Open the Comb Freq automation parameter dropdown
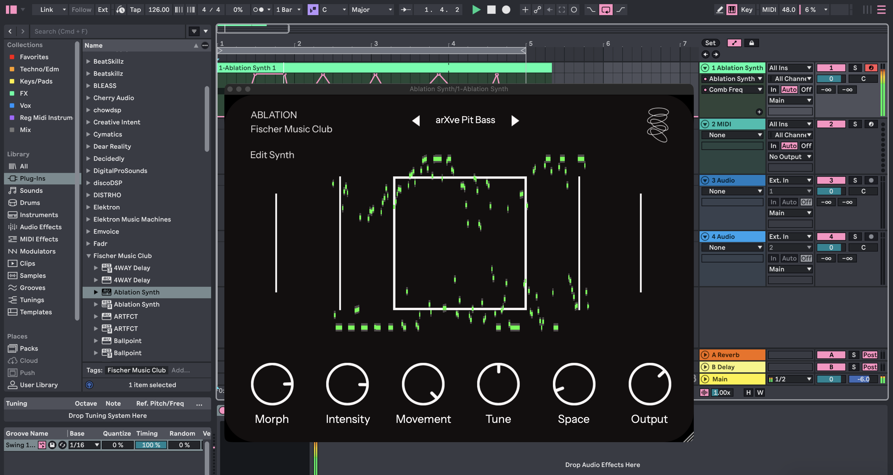Image resolution: width=893 pixels, height=475 pixels. coord(732,90)
